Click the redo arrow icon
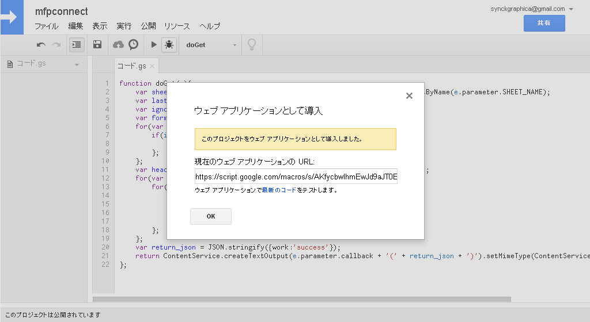Screen dimensions: 590x322 pyautogui.click(x=56, y=45)
